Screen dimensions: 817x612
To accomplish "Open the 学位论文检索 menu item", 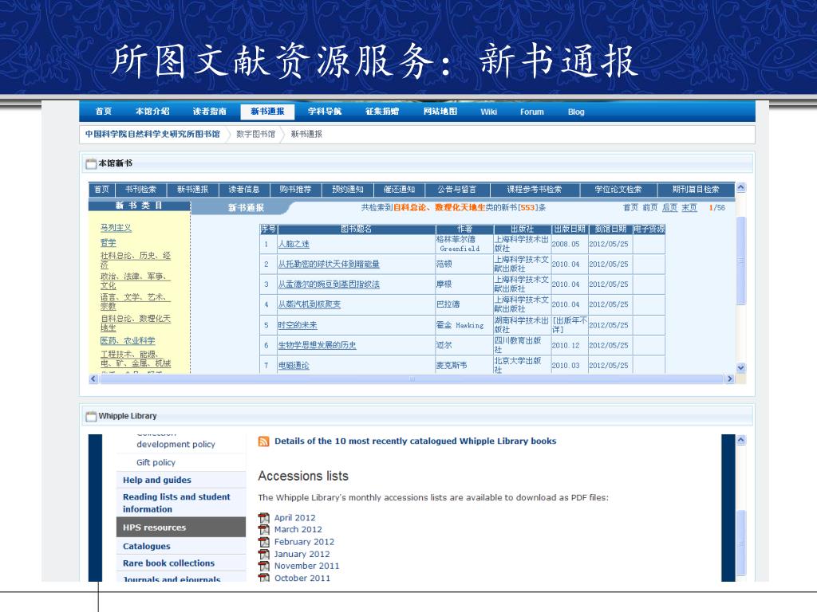I will [x=618, y=190].
